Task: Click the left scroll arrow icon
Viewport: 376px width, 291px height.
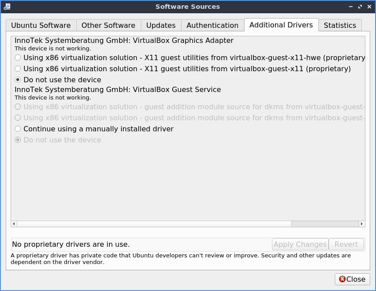Action: pyautogui.click(x=14, y=224)
